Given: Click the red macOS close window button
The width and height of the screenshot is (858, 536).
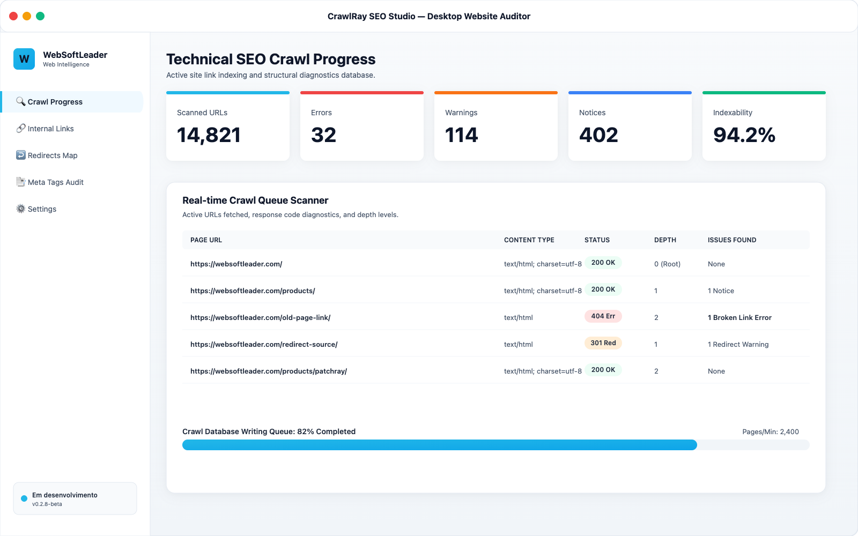Looking at the screenshot, I should [x=13, y=16].
